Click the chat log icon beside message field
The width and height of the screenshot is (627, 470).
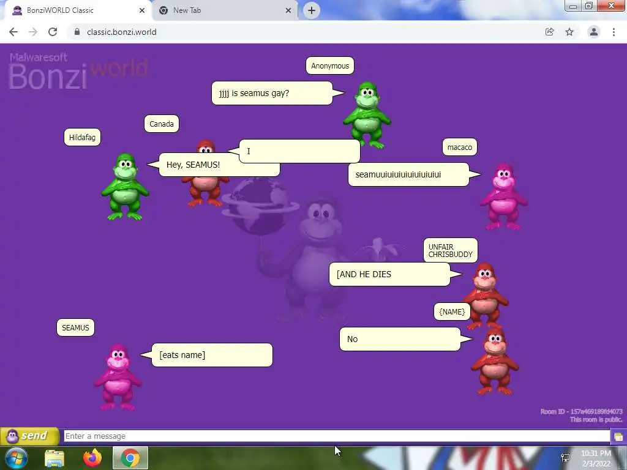(x=618, y=436)
